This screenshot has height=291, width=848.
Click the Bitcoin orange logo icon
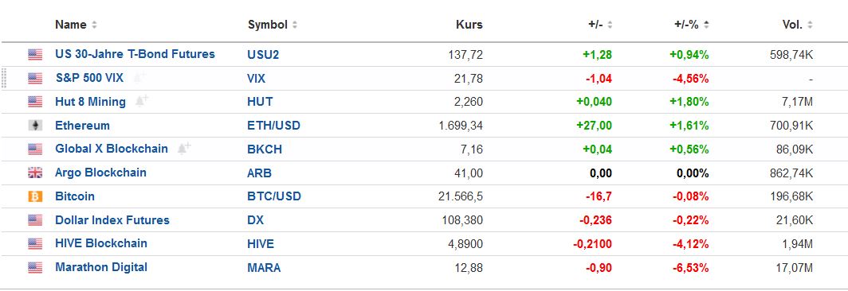tap(35, 196)
